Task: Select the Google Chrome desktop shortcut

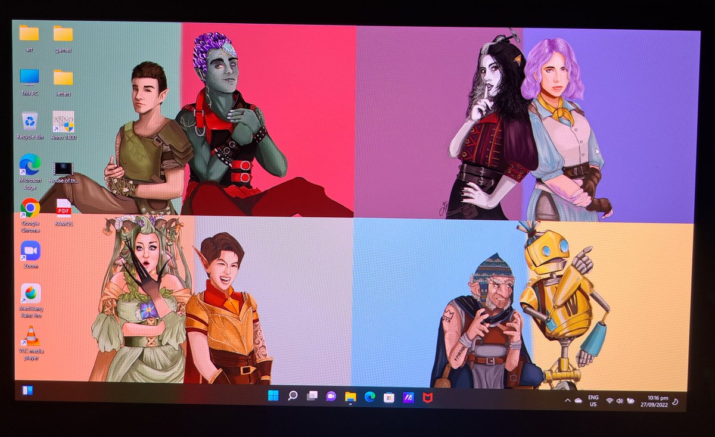Action: pos(30,216)
